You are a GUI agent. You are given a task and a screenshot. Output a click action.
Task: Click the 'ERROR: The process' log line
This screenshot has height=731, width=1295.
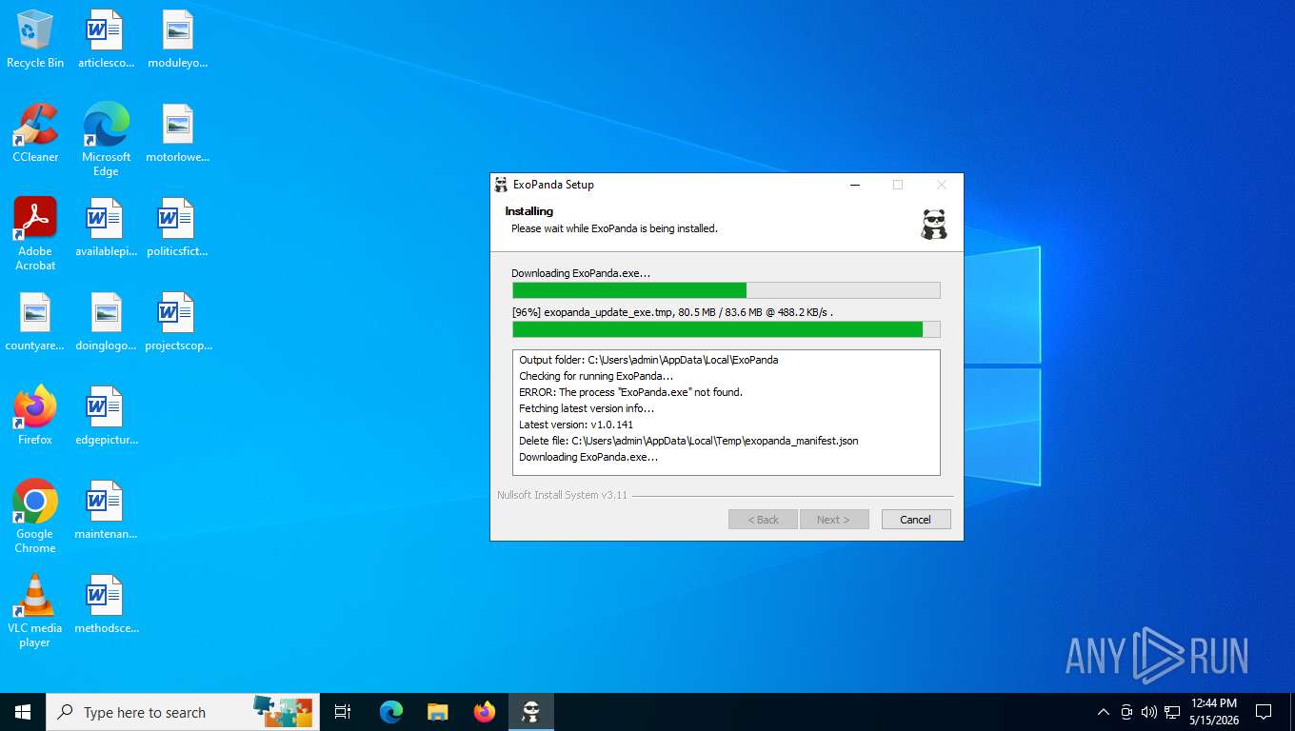point(630,392)
